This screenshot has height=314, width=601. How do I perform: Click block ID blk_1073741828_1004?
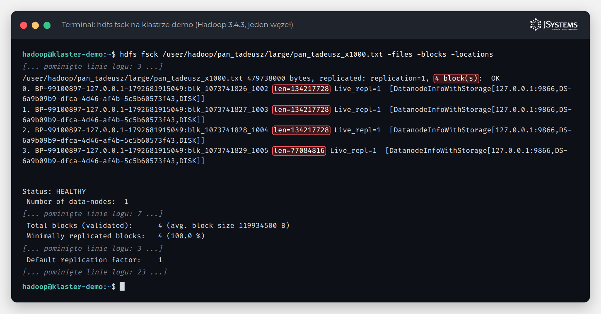(x=228, y=130)
